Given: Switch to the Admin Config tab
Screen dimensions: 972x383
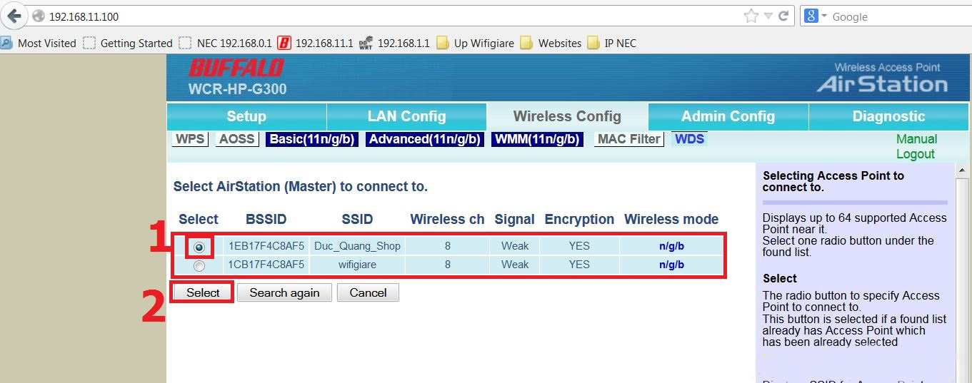Looking at the screenshot, I should click(x=728, y=116).
